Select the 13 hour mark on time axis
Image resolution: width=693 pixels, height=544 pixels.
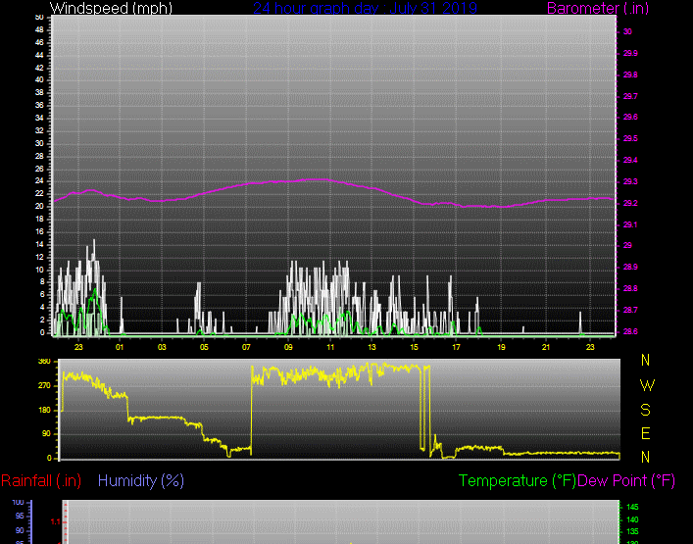[372, 347]
